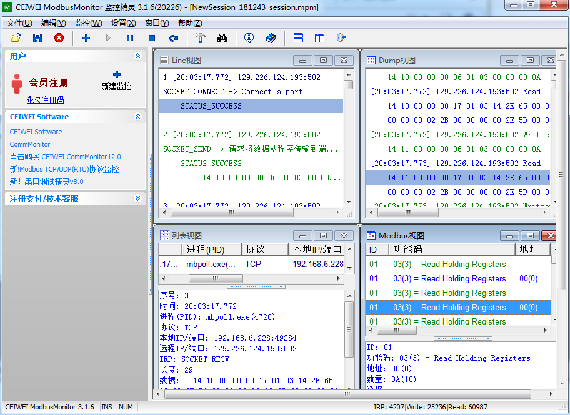Click the list view horizontal scrollbar thumb
570x415 pixels.
coord(216,278)
